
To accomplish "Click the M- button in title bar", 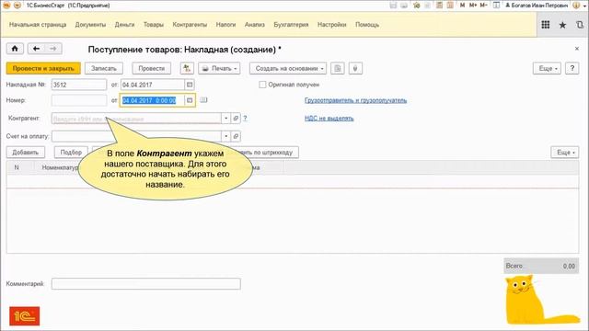I will coord(484,6).
